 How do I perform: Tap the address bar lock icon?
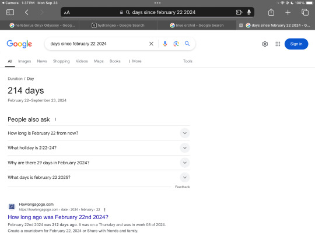point(121,12)
